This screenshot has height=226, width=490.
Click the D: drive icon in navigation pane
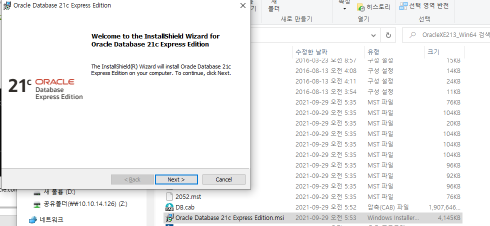pyautogui.click(x=37, y=192)
